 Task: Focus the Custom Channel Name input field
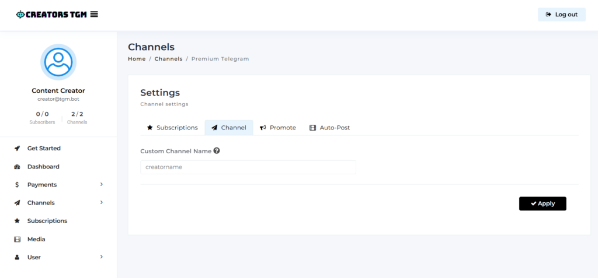pyautogui.click(x=248, y=167)
